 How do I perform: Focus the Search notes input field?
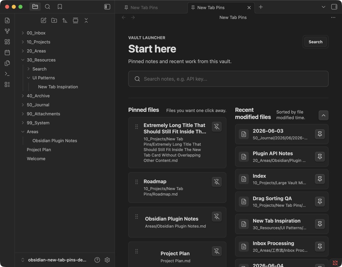click(228, 79)
